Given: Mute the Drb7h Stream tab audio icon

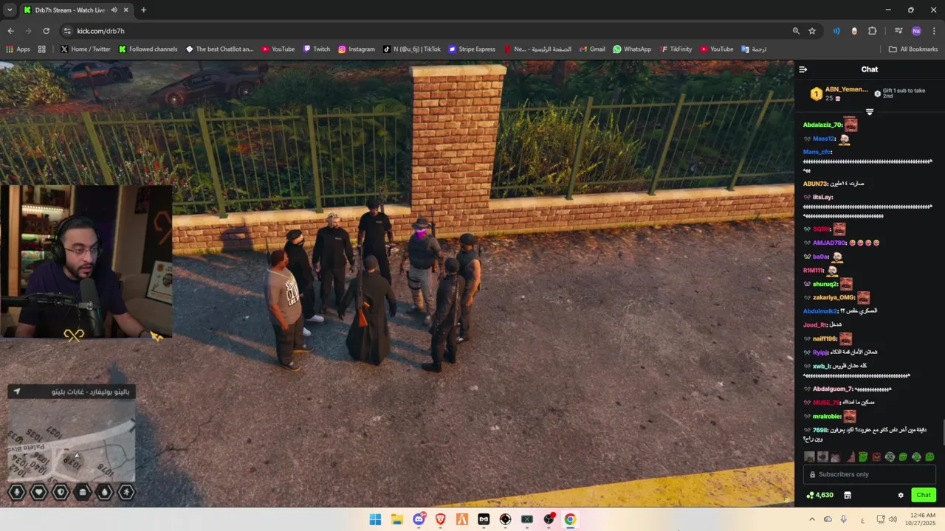Looking at the screenshot, I should click(114, 10).
